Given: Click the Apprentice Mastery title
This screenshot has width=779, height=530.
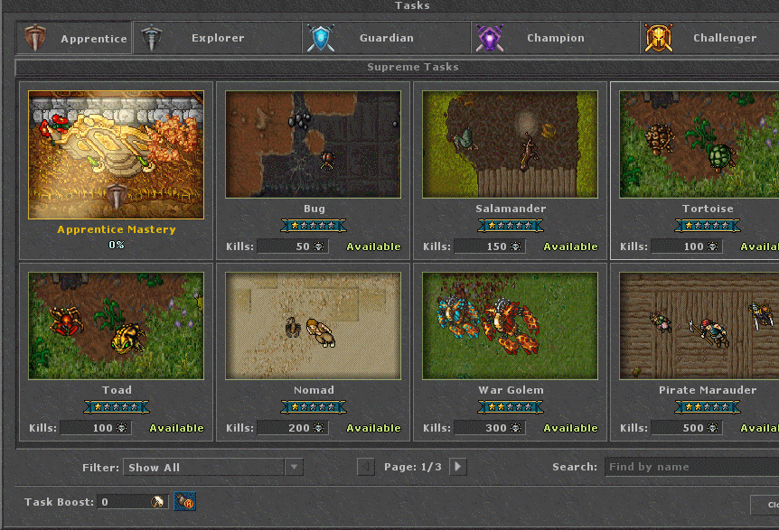Looking at the screenshot, I should pos(117,229).
